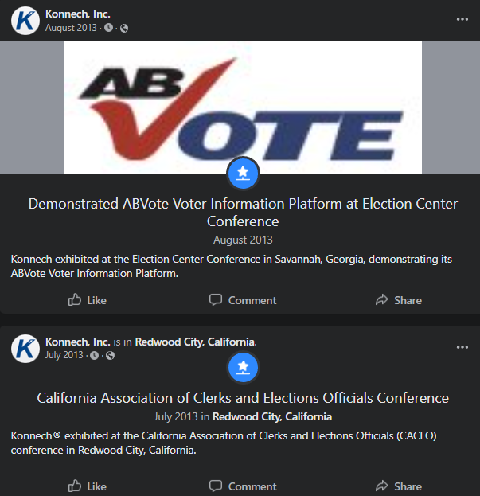Comment on the CACEO Conference post
480x496 pixels.
243,486
